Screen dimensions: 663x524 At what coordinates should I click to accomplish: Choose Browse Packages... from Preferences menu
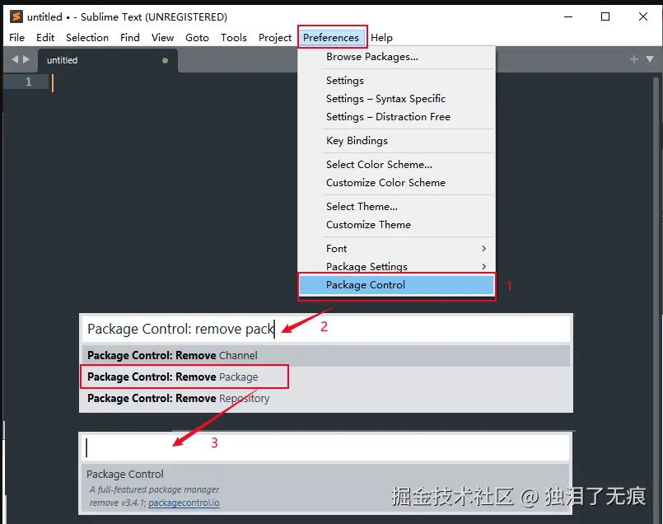coord(396,57)
